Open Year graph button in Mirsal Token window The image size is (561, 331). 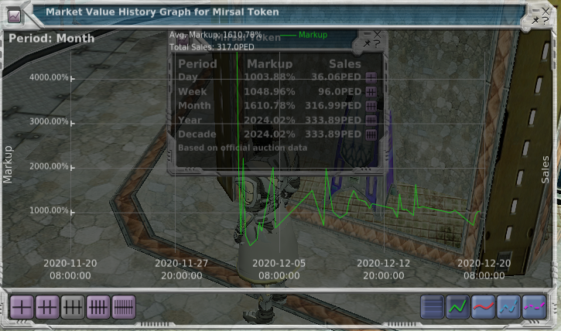371,120
